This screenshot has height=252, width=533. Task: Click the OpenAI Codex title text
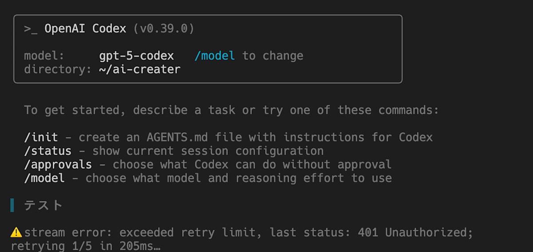click(85, 29)
